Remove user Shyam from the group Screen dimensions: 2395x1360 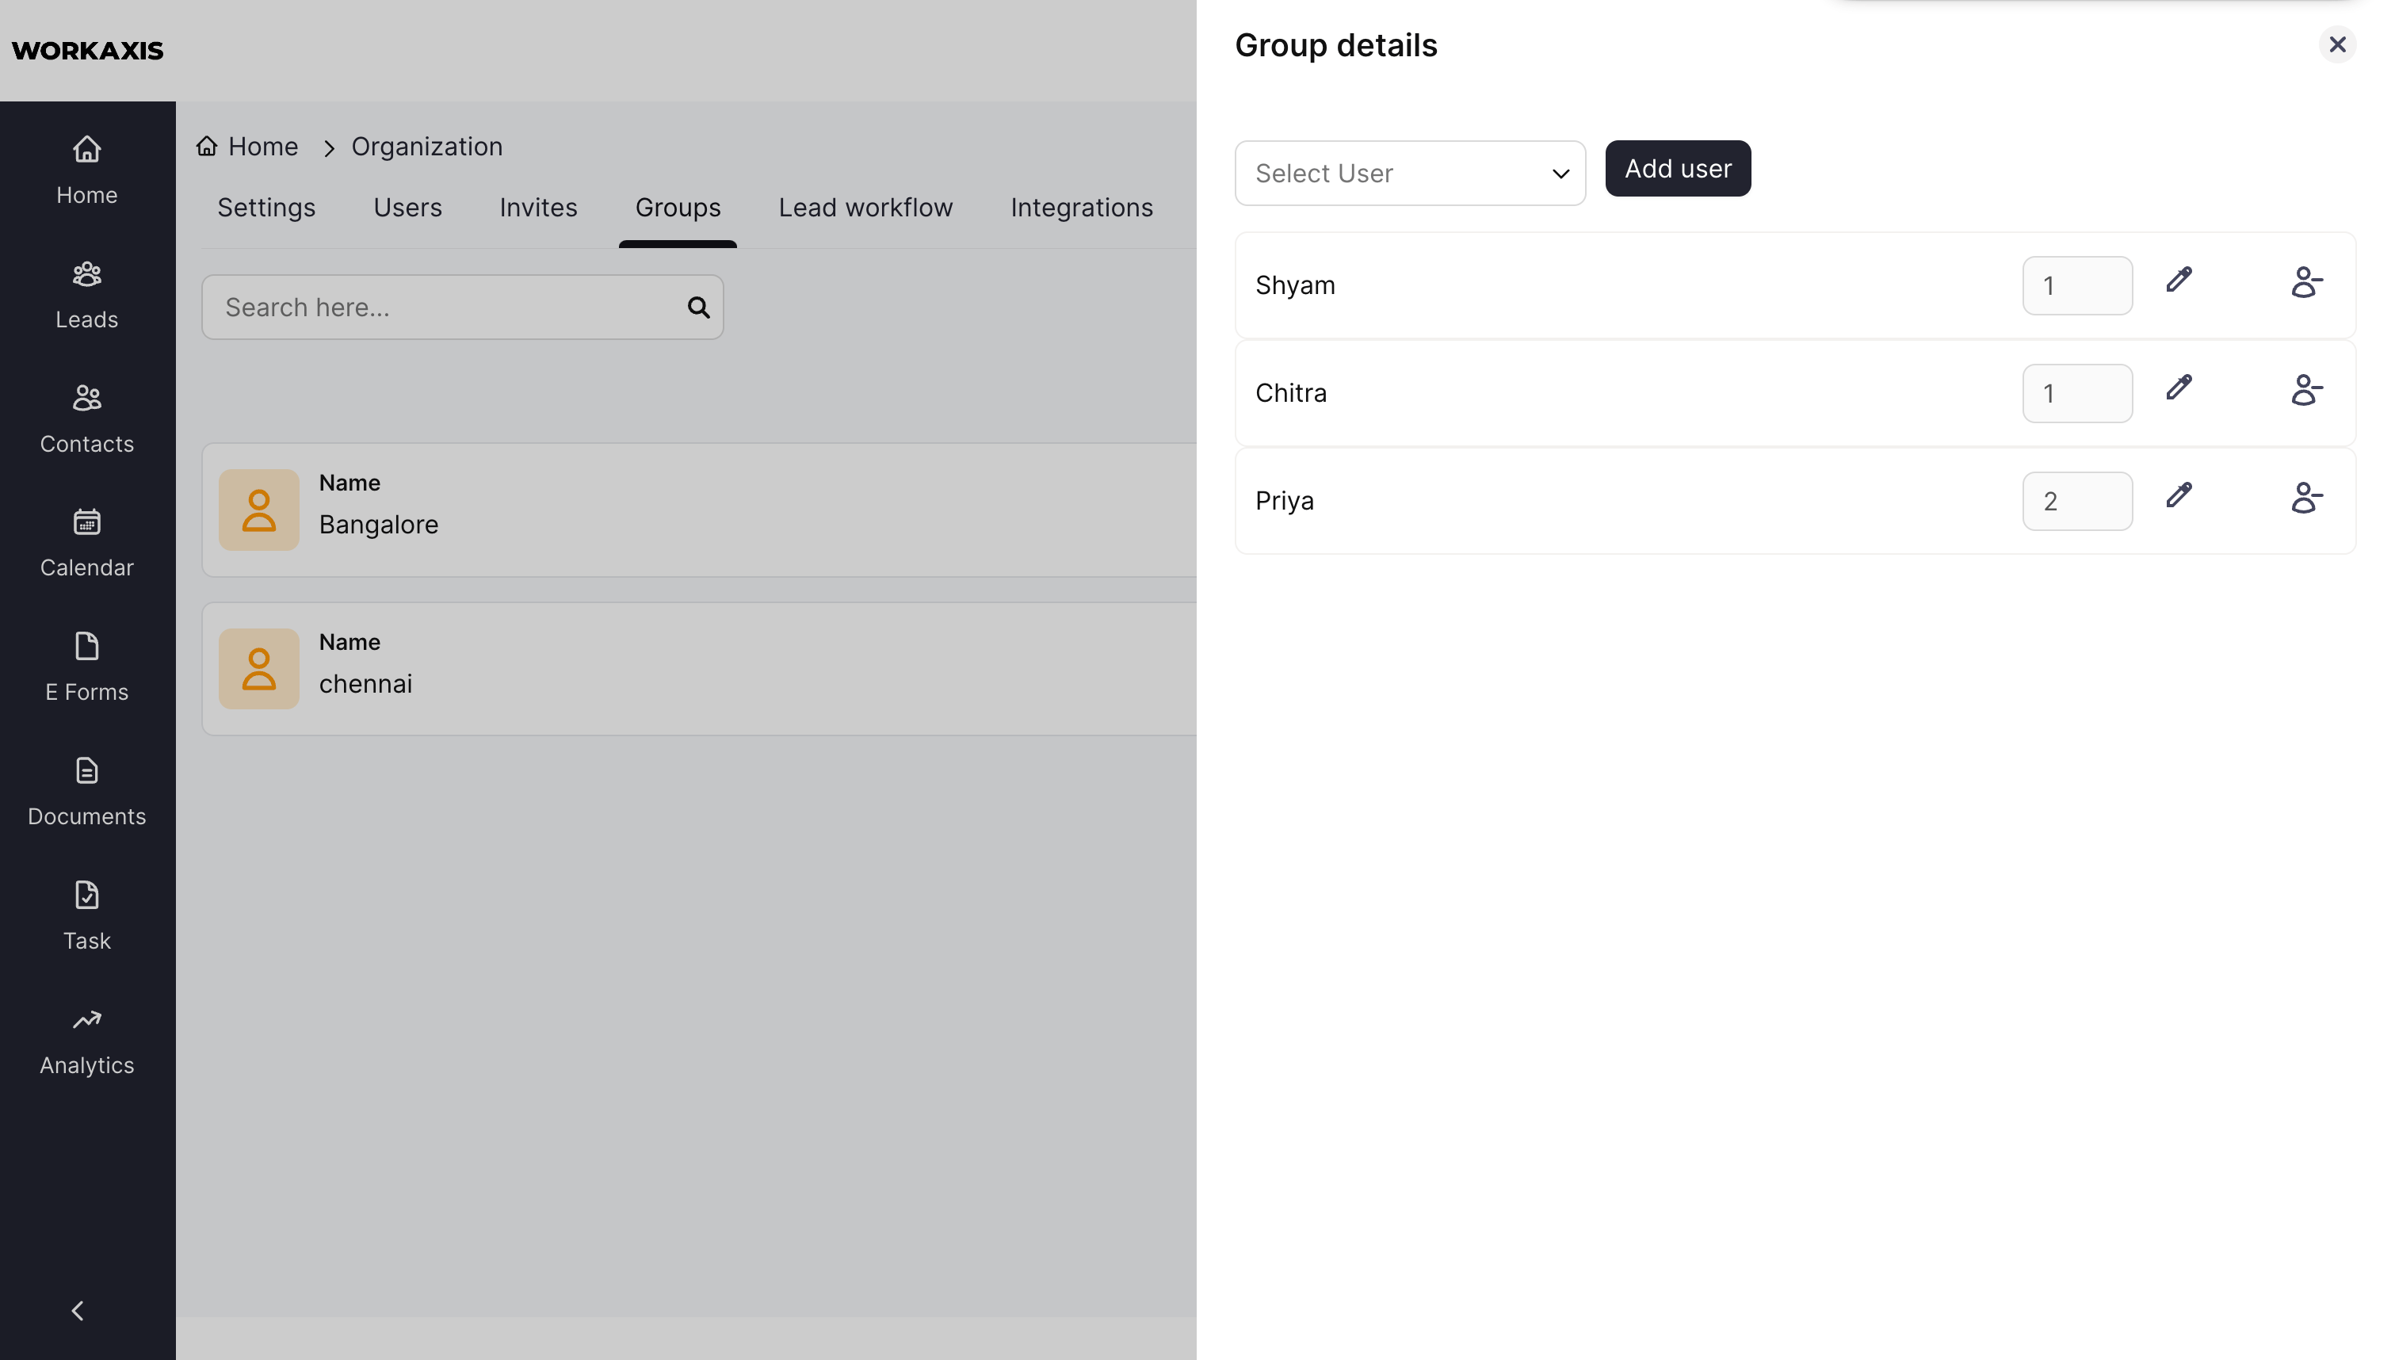(x=2305, y=282)
